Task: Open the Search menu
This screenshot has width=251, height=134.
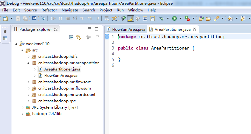Action: tap(89, 10)
